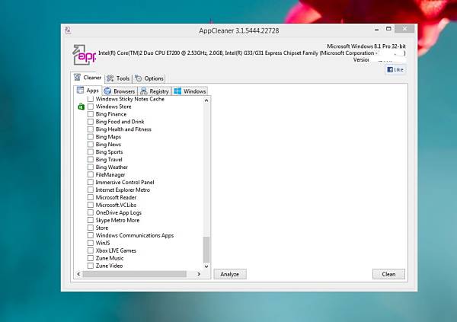The height and width of the screenshot is (322, 457).
Task: Enable the Bing Sports checkbox
Action: (x=91, y=151)
